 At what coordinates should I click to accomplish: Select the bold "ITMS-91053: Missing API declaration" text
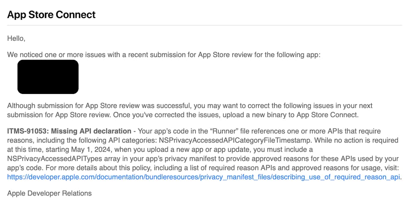click(69, 131)
